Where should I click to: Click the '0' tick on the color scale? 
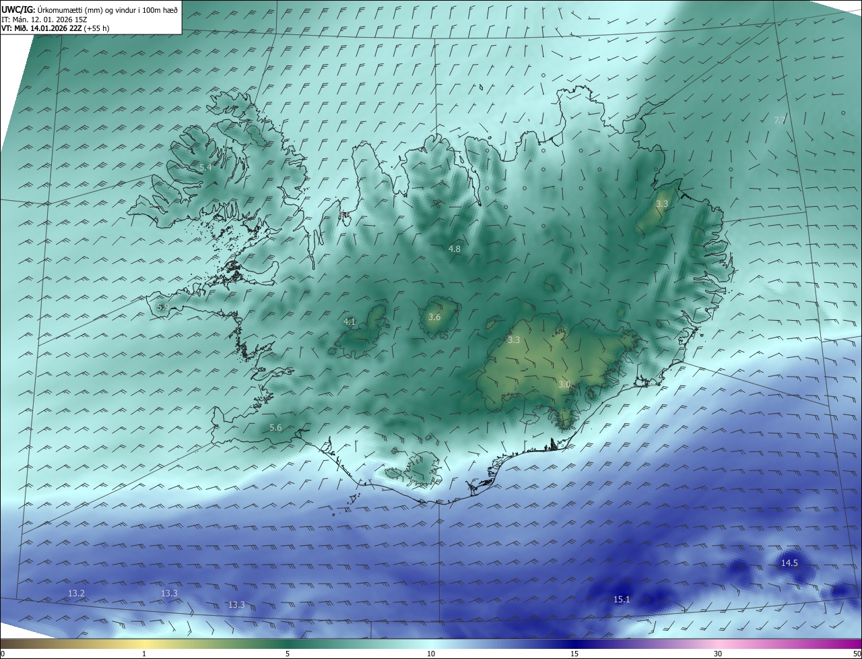click(3, 654)
